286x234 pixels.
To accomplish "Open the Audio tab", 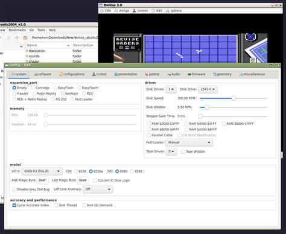I will coord(174,74).
